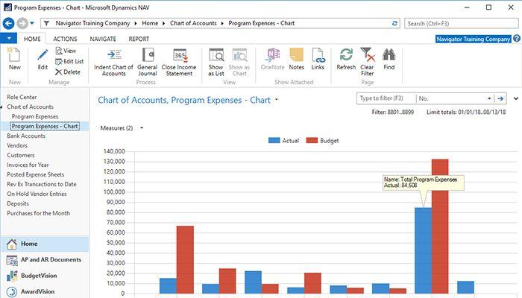522x298 pixels.
Task: Click the red Budget legend swatch
Action: (x=312, y=140)
